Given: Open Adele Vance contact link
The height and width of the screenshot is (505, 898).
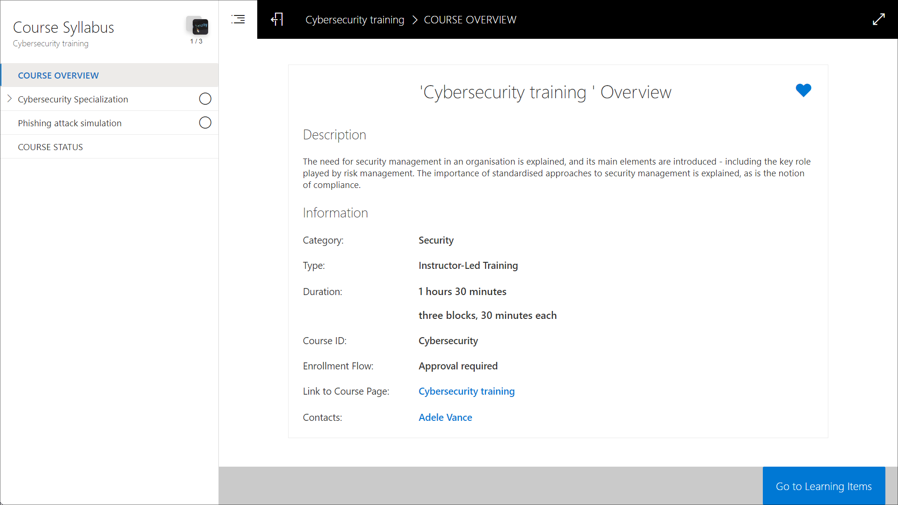Looking at the screenshot, I should [x=445, y=417].
